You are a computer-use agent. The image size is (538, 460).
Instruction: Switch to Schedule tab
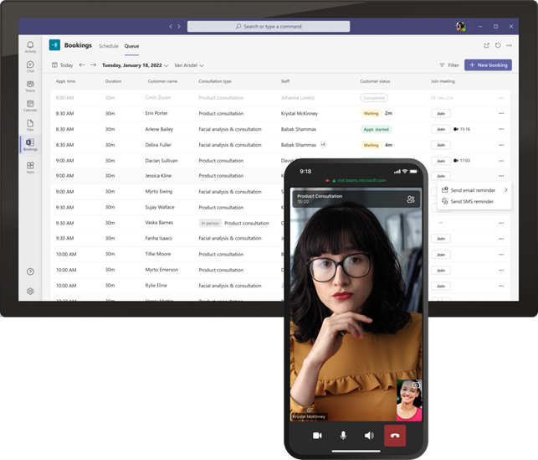[109, 46]
